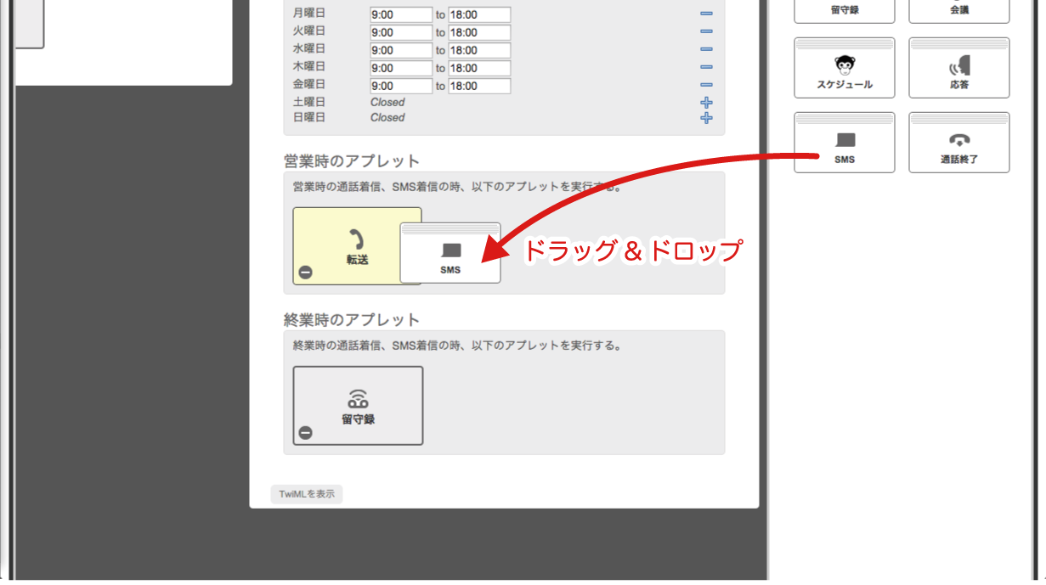Screen dimensions: 1046x585
Task: Edit the 木曜日 opening time field
Action: 401,68
